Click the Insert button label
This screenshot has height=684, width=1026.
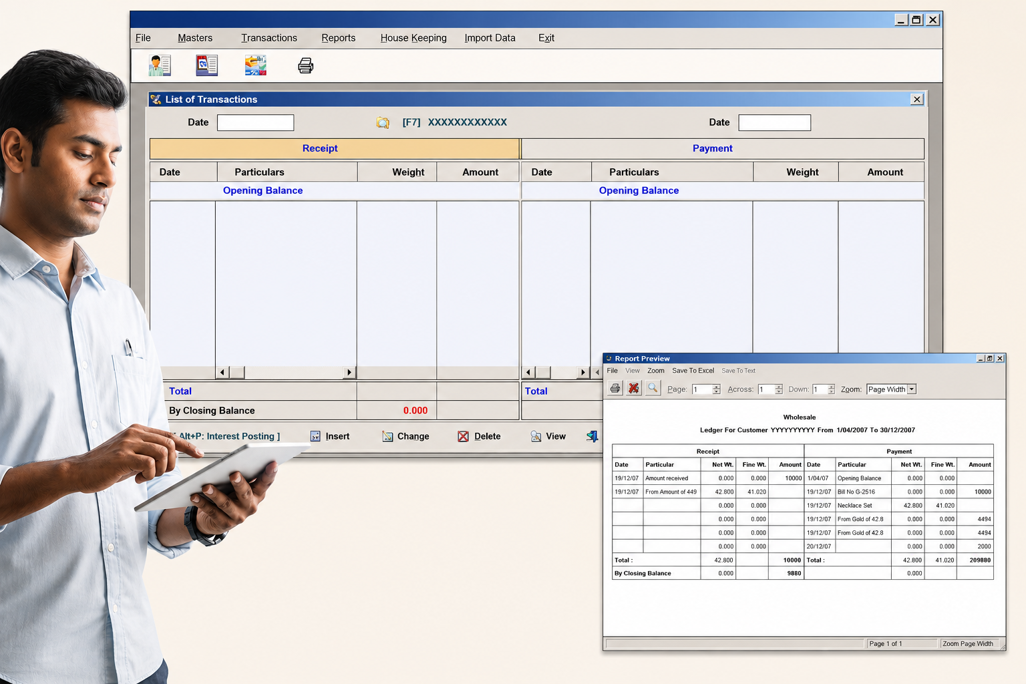[x=337, y=436]
